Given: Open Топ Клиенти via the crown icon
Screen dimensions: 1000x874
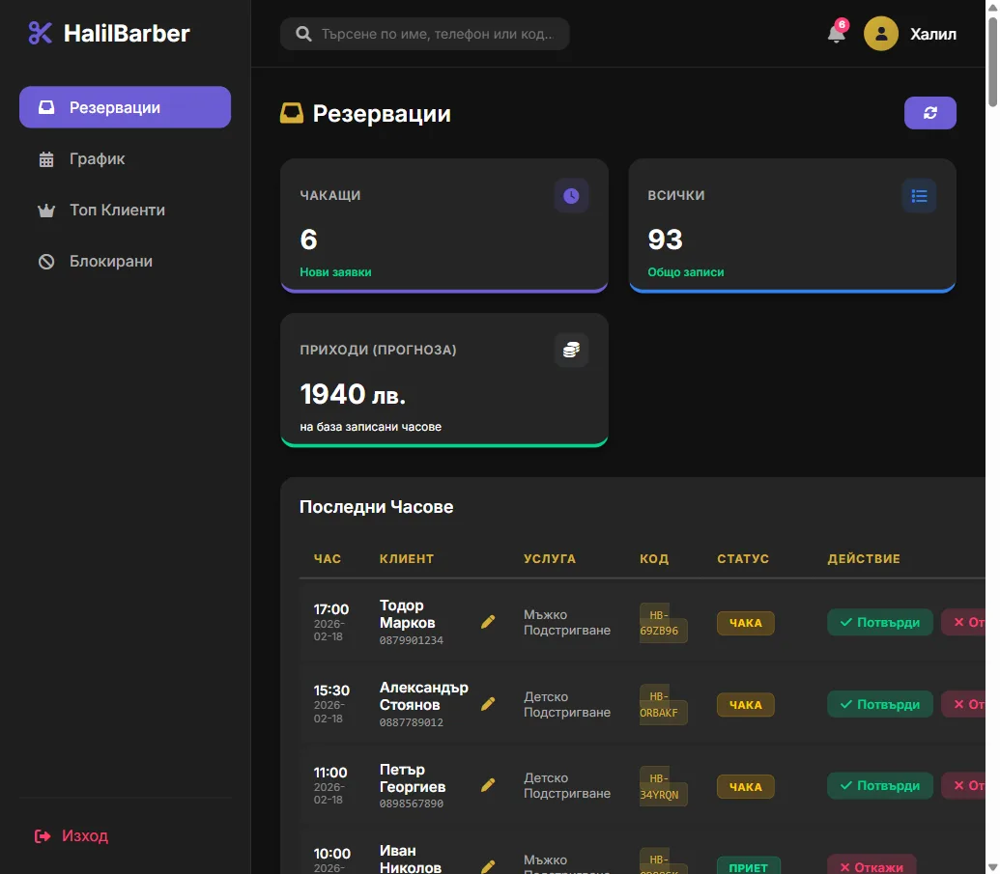Looking at the screenshot, I should pos(46,210).
